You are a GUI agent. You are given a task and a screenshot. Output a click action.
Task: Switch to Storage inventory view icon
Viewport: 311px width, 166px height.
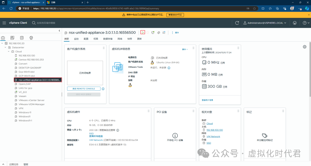pyautogui.click(x=22, y=38)
